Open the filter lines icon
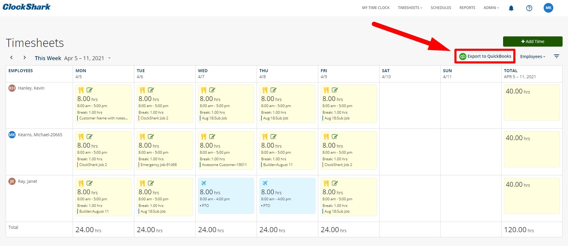The width and height of the screenshot is (568, 246). pos(557,56)
